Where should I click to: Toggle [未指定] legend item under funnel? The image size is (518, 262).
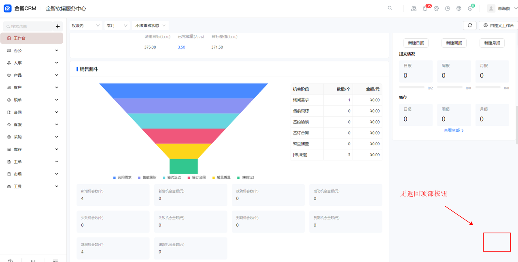pyautogui.click(x=245, y=178)
